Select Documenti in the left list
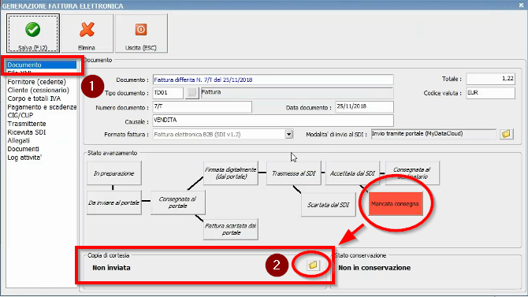This screenshot has width=528, height=297. (x=23, y=149)
